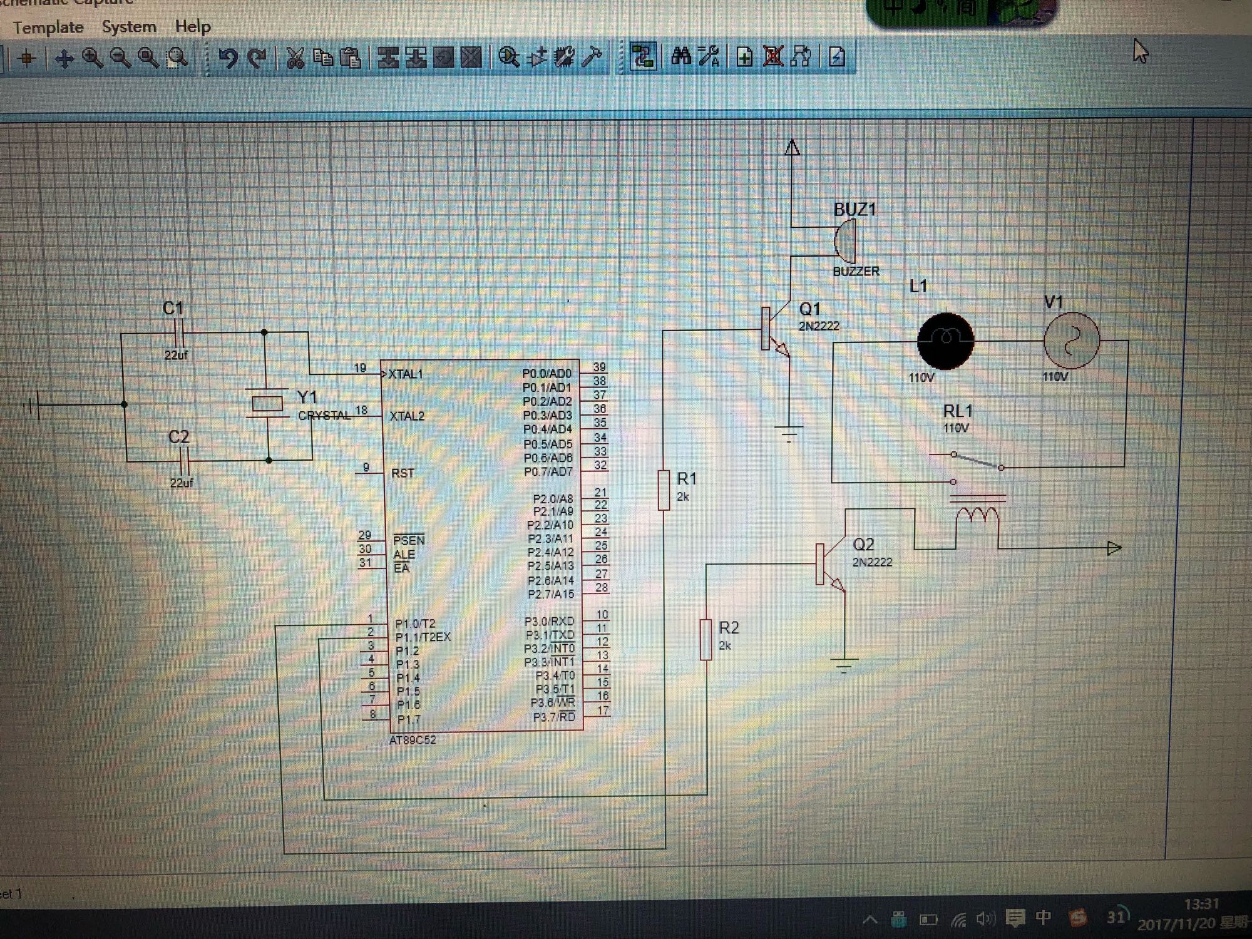Click the Undo arrow icon

coord(228,58)
